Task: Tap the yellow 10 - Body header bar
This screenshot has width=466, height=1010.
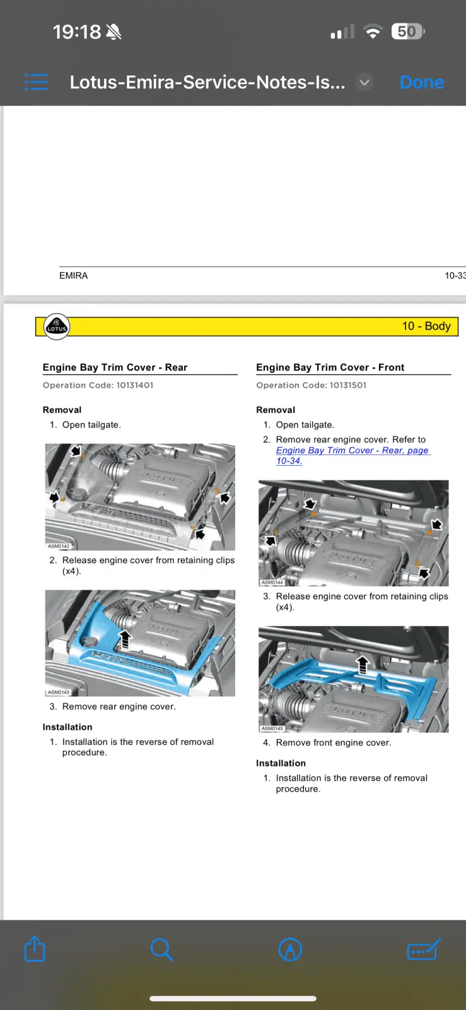Action: click(x=247, y=326)
